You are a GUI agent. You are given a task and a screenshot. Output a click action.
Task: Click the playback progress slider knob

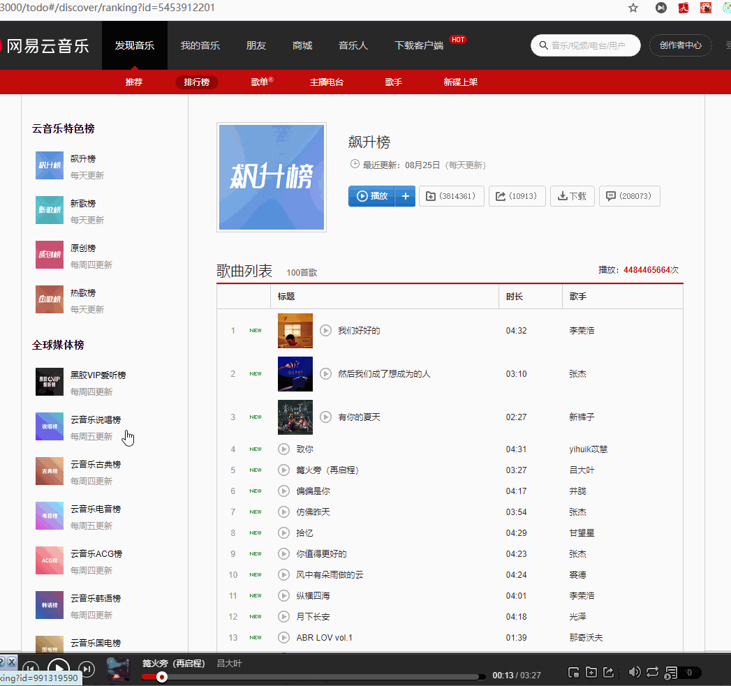click(x=162, y=677)
